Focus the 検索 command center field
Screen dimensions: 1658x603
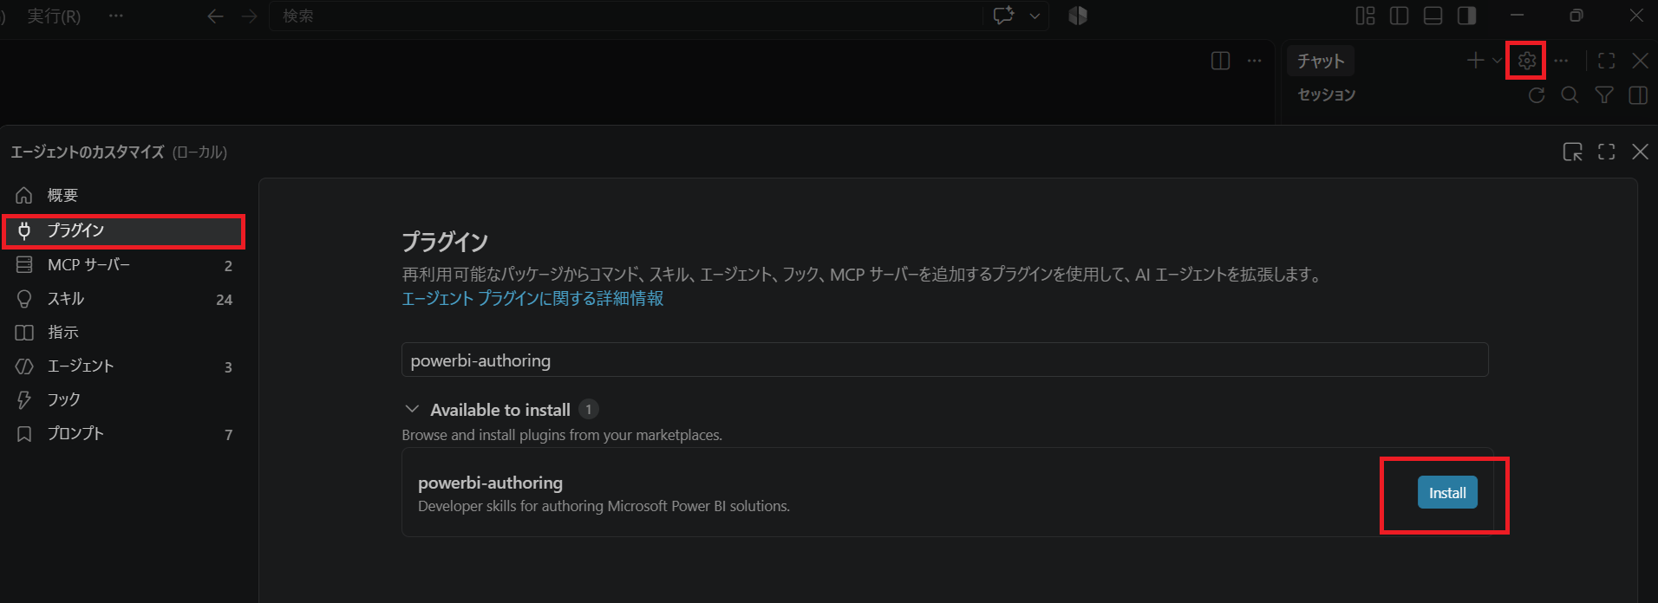[x=625, y=16]
